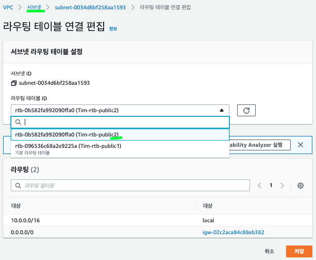Focus the 라우팅 필터링 filter field
The width and height of the screenshot is (316, 260).
[130, 185]
